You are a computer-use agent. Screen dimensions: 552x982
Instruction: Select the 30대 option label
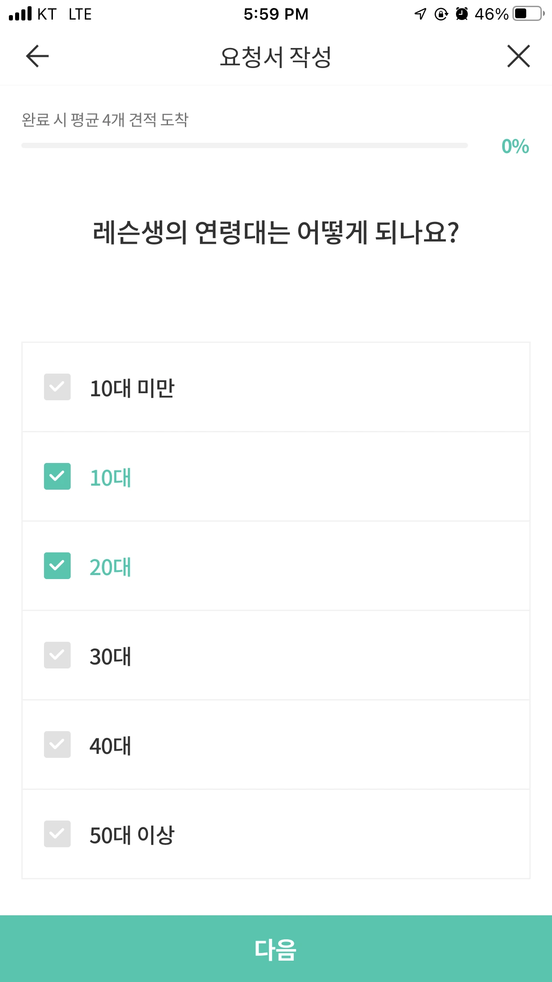[110, 656]
